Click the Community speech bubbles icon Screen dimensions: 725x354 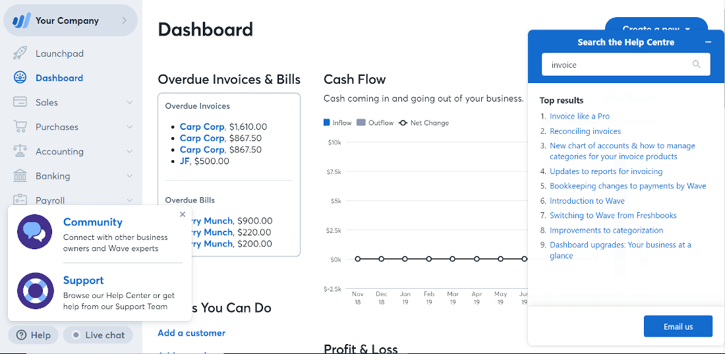(35, 232)
